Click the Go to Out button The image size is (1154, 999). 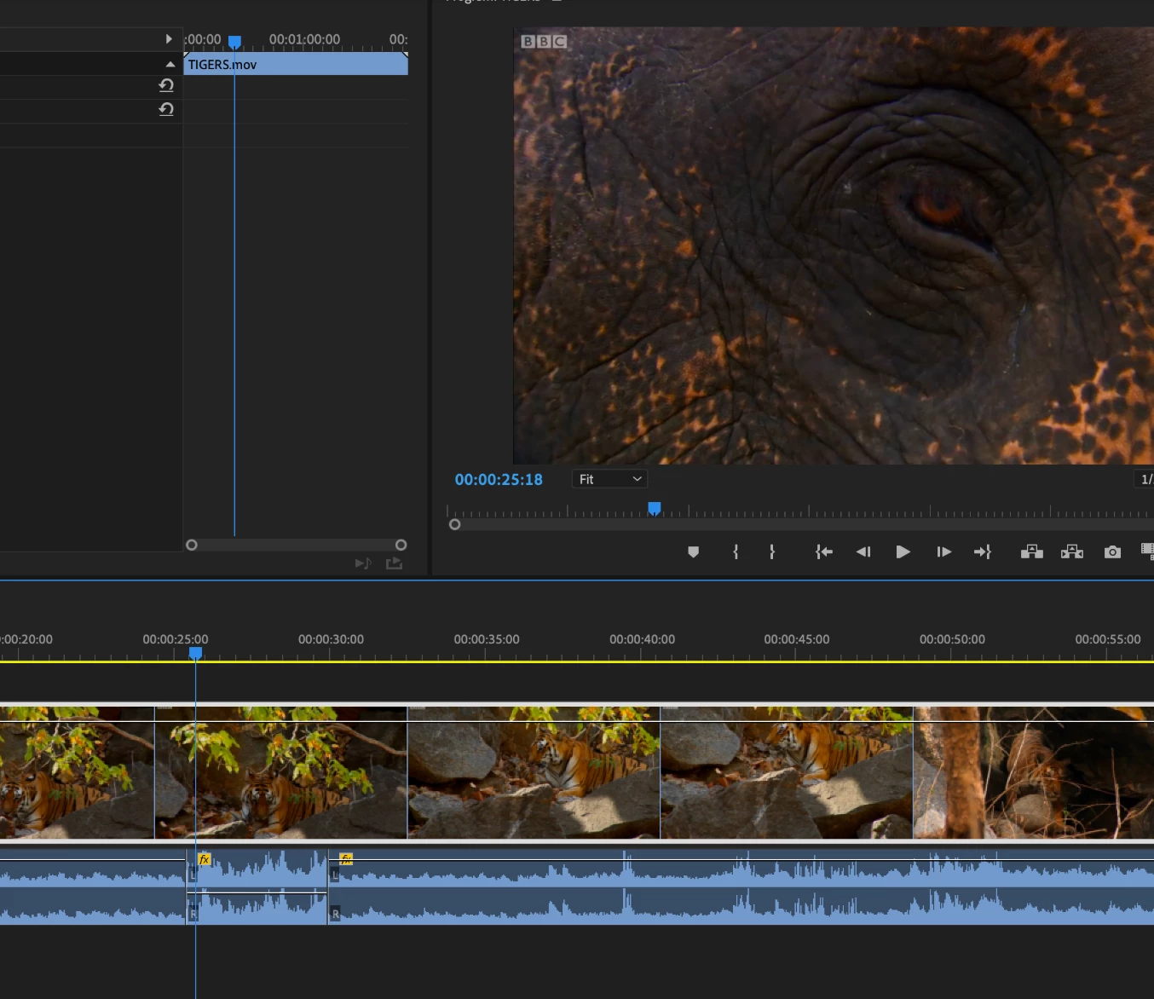[x=983, y=552]
